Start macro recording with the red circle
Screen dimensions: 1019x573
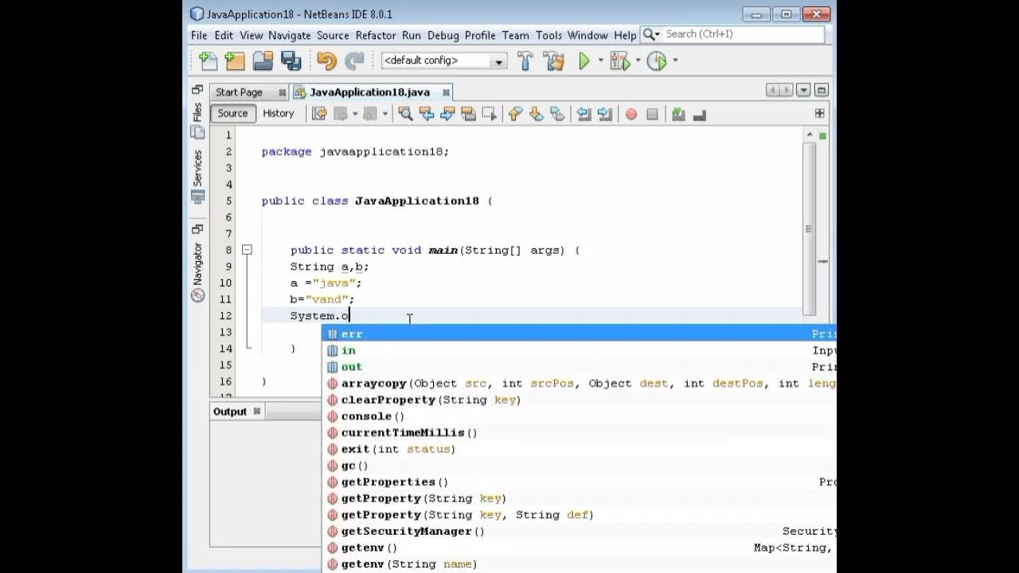point(631,114)
